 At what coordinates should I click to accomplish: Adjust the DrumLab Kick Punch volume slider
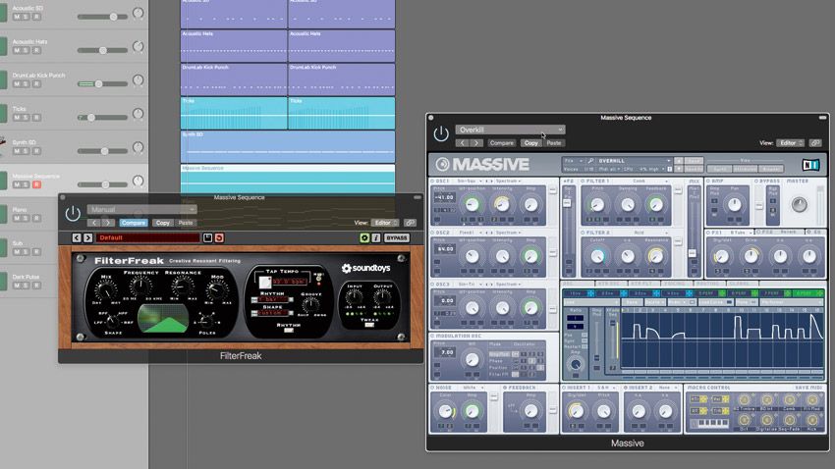(103, 84)
